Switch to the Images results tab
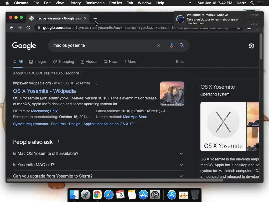Viewport: 269px width, 202px height. coord(38,62)
